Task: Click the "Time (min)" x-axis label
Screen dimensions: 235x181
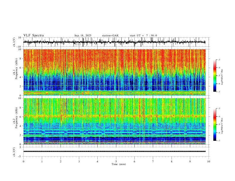Action: pos(119,164)
